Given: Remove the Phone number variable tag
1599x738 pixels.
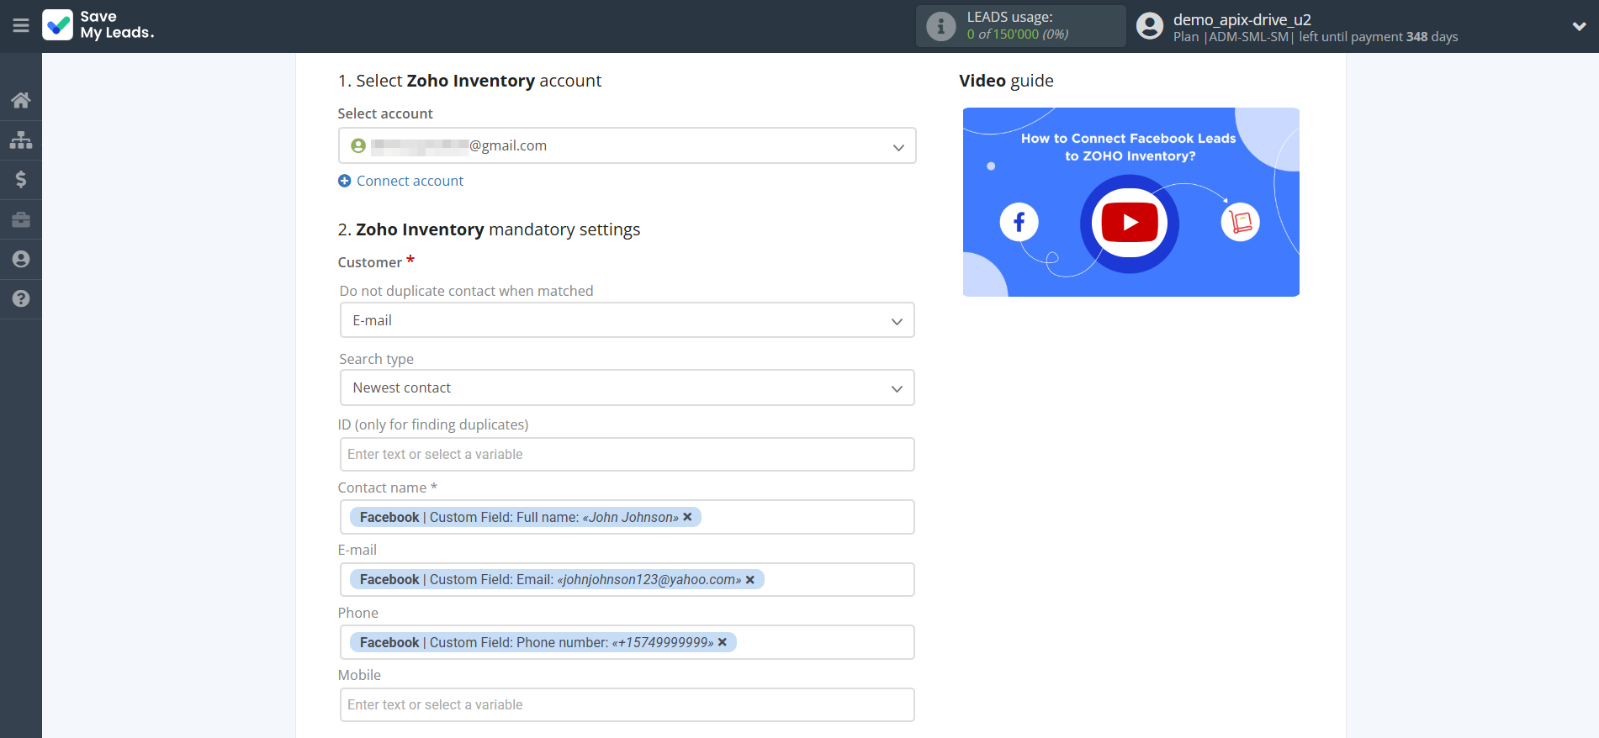Looking at the screenshot, I should click(723, 642).
